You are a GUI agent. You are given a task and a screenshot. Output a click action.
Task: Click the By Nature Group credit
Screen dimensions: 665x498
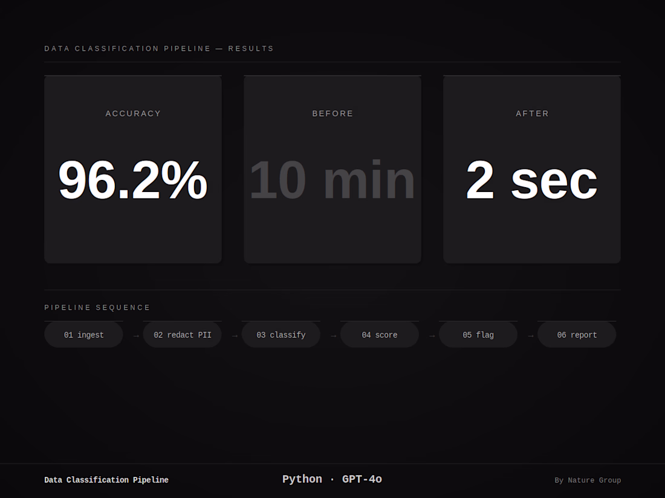[x=588, y=480]
